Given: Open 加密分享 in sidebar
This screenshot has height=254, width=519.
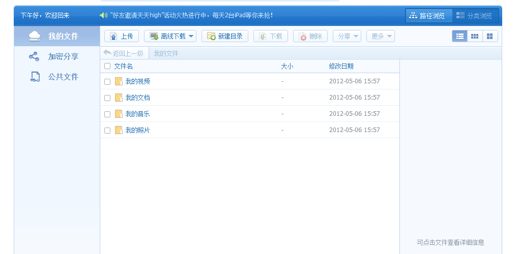Looking at the screenshot, I should (x=56, y=56).
